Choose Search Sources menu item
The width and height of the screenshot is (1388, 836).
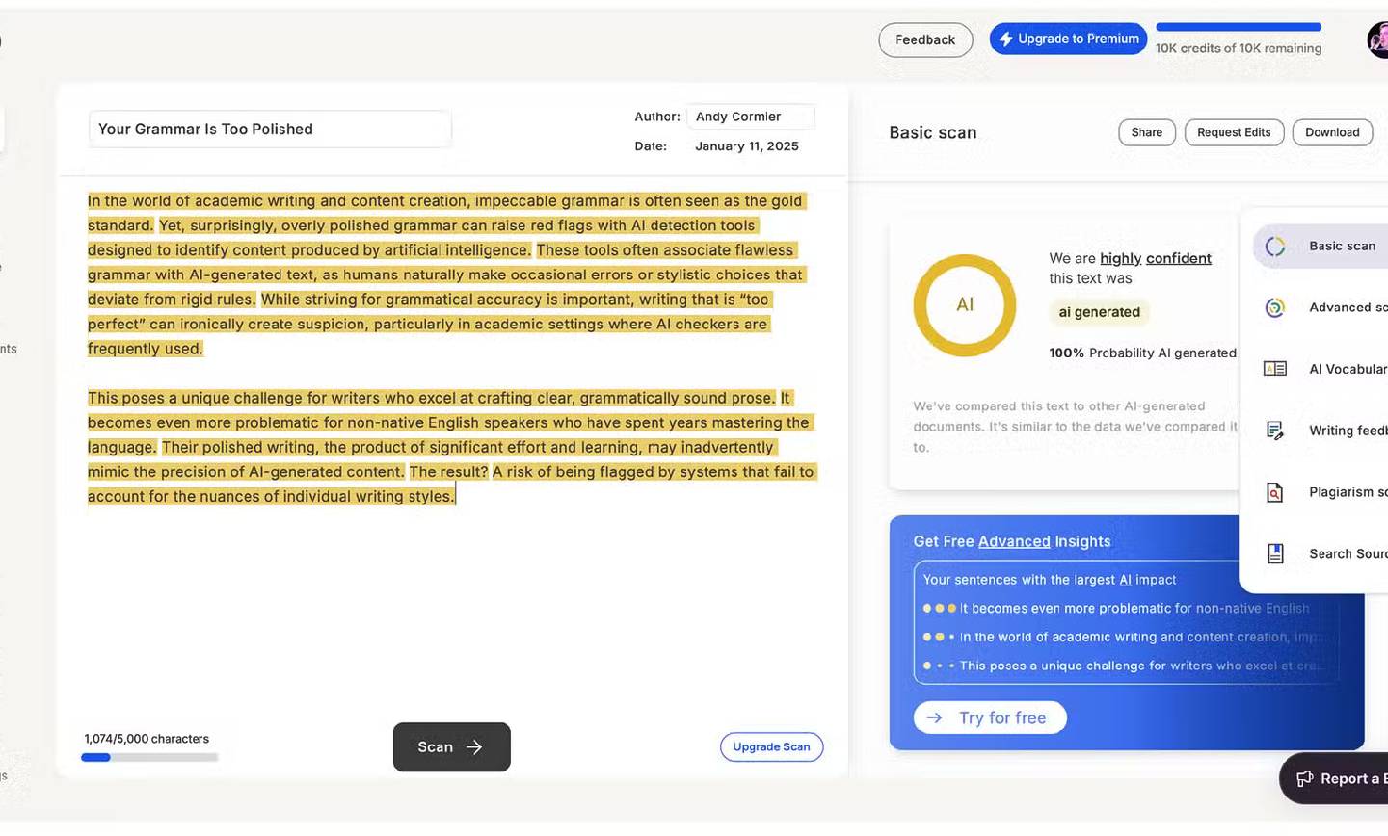click(1321, 554)
